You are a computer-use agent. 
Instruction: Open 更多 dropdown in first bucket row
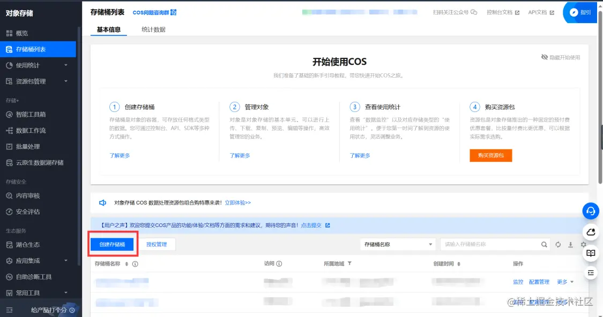point(565,282)
